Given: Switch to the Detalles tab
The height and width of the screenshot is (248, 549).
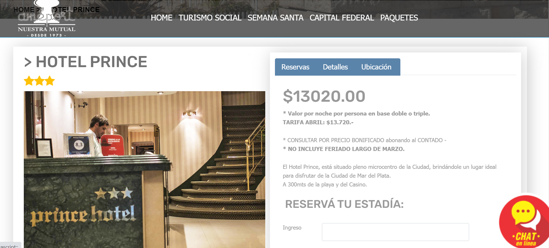Looking at the screenshot, I should pyautogui.click(x=335, y=67).
